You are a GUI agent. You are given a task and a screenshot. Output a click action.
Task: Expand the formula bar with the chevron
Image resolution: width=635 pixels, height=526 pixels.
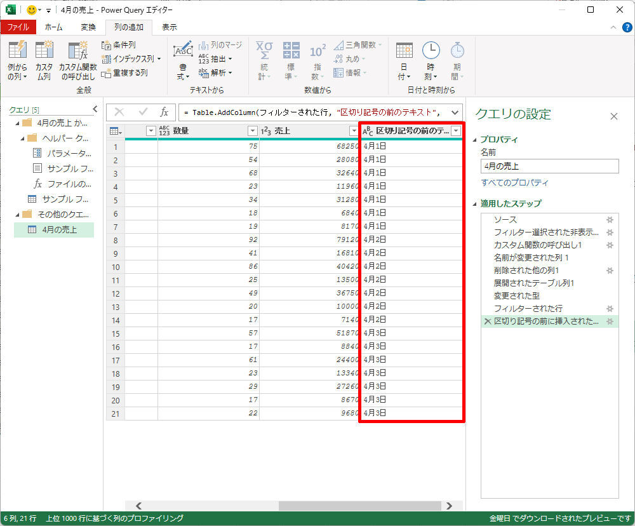pyautogui.click(x=454, y=112)
